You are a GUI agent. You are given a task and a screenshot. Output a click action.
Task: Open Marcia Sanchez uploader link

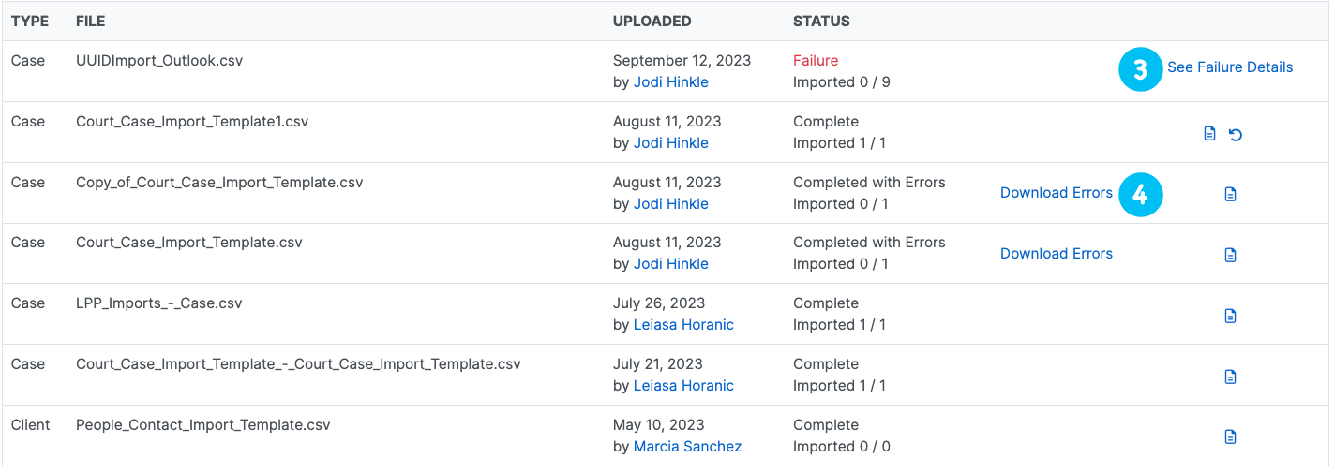click(687, 447)
